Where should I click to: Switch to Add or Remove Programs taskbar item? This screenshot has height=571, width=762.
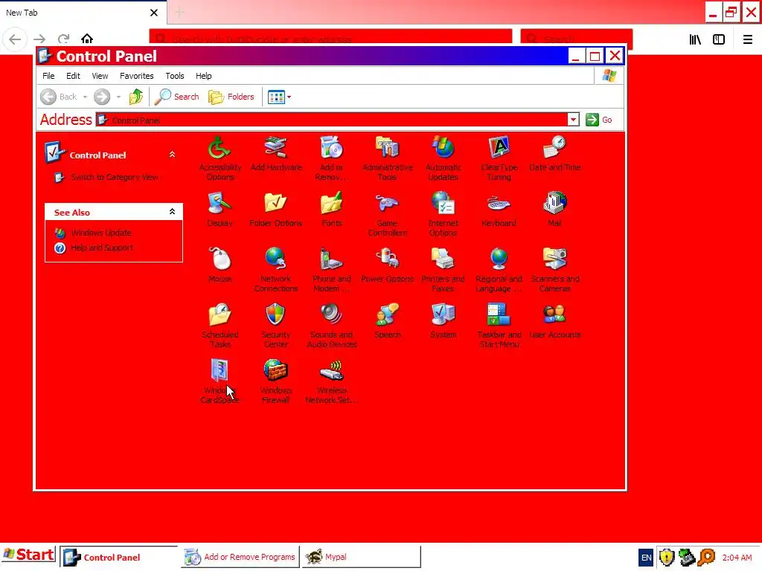click(240, 557)
